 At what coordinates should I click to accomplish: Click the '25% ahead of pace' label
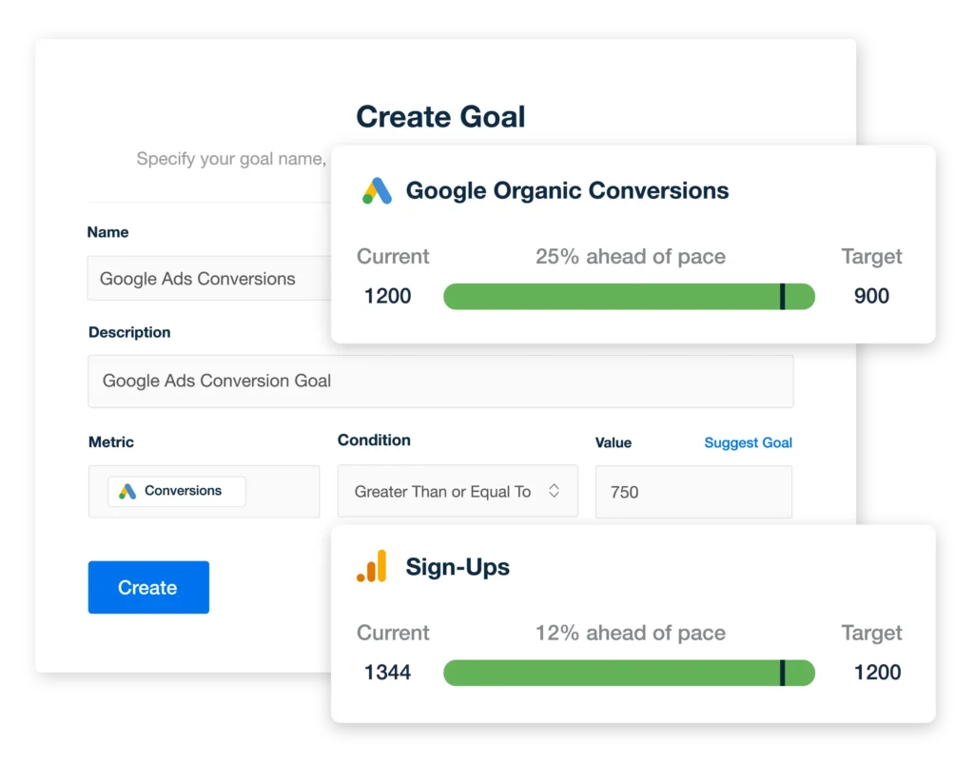tap(630, 257)
